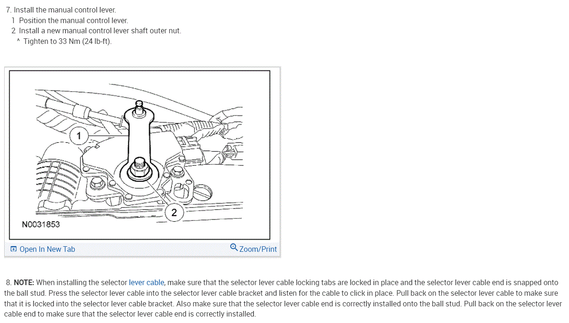This screenshot has width=569, height=323.
Task: Click the Tighten to 33 Nm torque line
Action: click(x=68, y=41)
